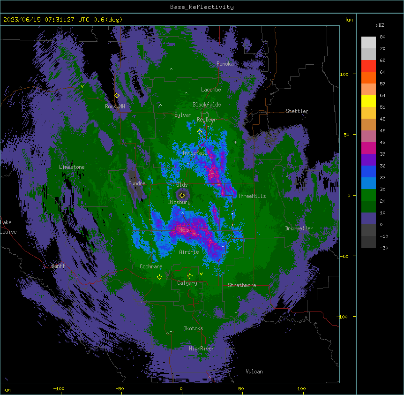The image size is (404, 395).
Task: Select the radar site diamond above Didsbury
Action: tap(182, 195)
